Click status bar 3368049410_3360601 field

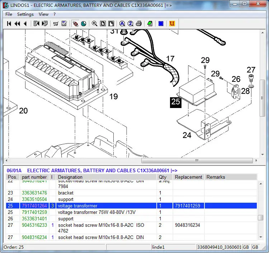(x=219, y=247)
